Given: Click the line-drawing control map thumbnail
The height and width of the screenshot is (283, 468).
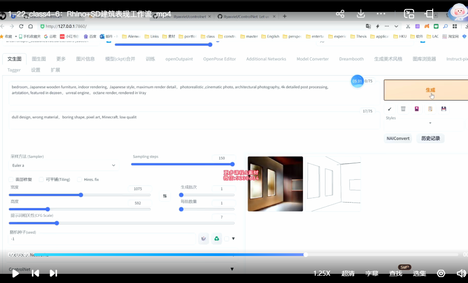Looking at the screenshot, I should tap(333, 184).
